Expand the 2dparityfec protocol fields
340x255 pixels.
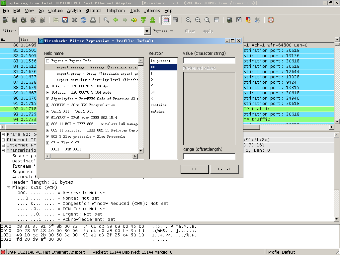coord(48,99)
